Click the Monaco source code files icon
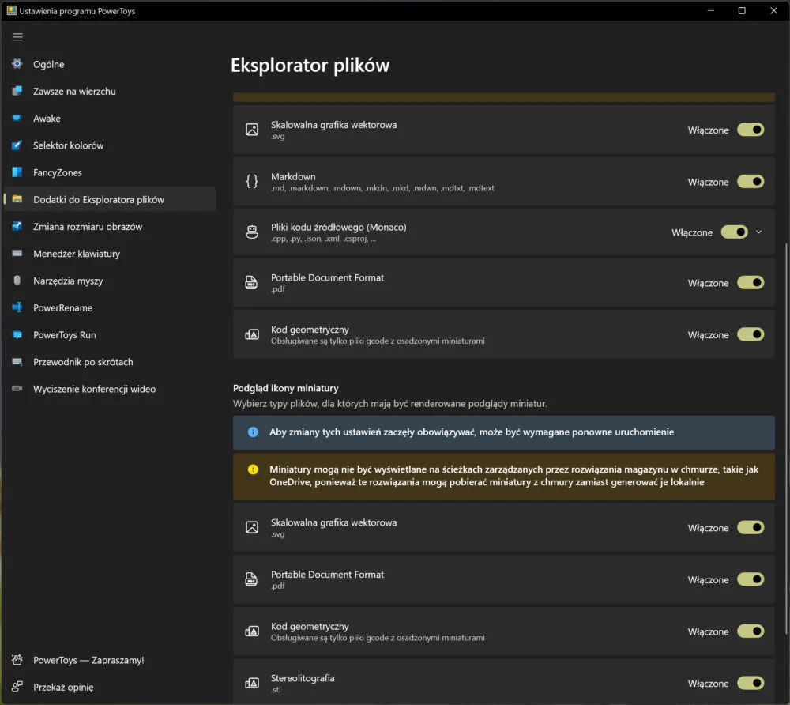Image resolution: width=790 pixels, height=705 pixels. point(252,232)
